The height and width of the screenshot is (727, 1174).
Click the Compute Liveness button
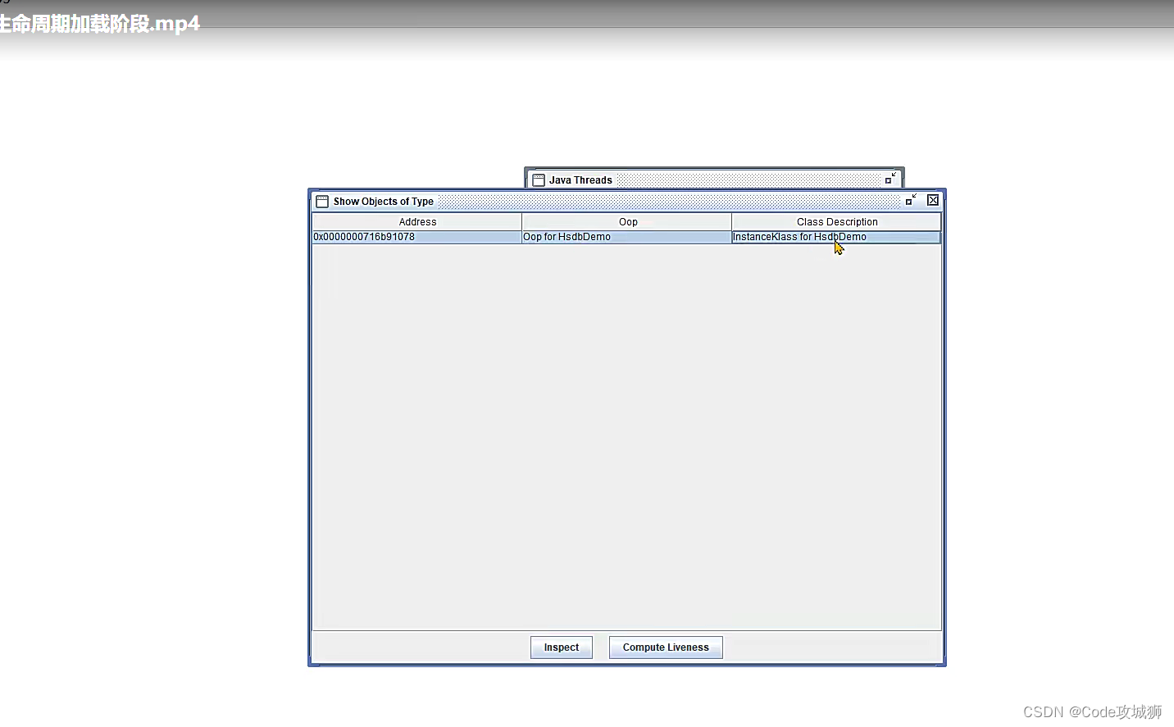coord(666,647)
